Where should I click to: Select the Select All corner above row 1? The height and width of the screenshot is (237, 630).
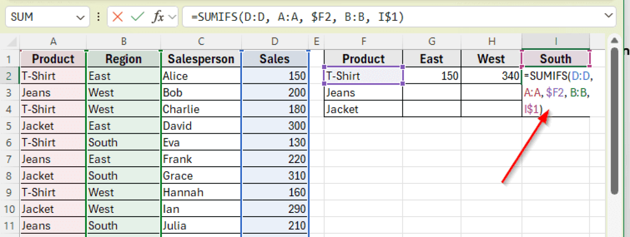[x=11, y=41]
